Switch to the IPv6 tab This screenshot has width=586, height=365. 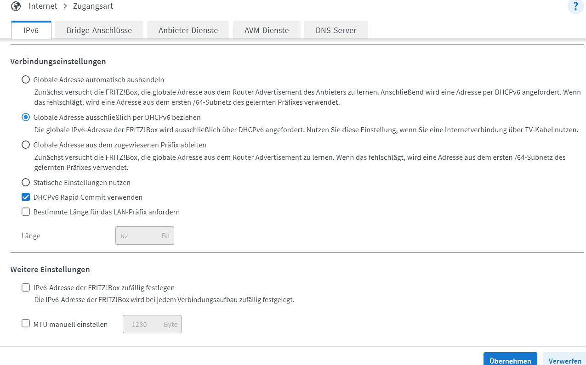(31, 30)
